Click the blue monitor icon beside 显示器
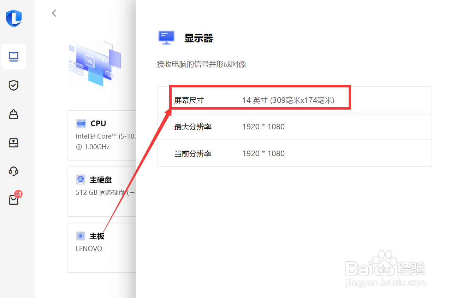This screenshot has width=450, height=298. point(166,37)
